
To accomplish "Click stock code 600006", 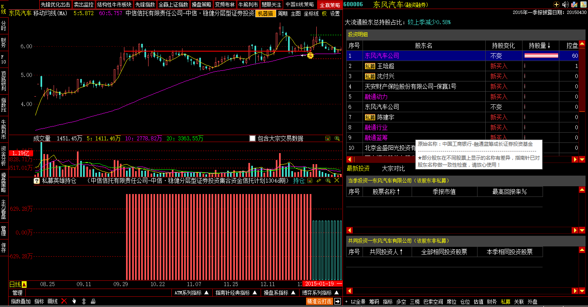I will (x=353, y=5).
